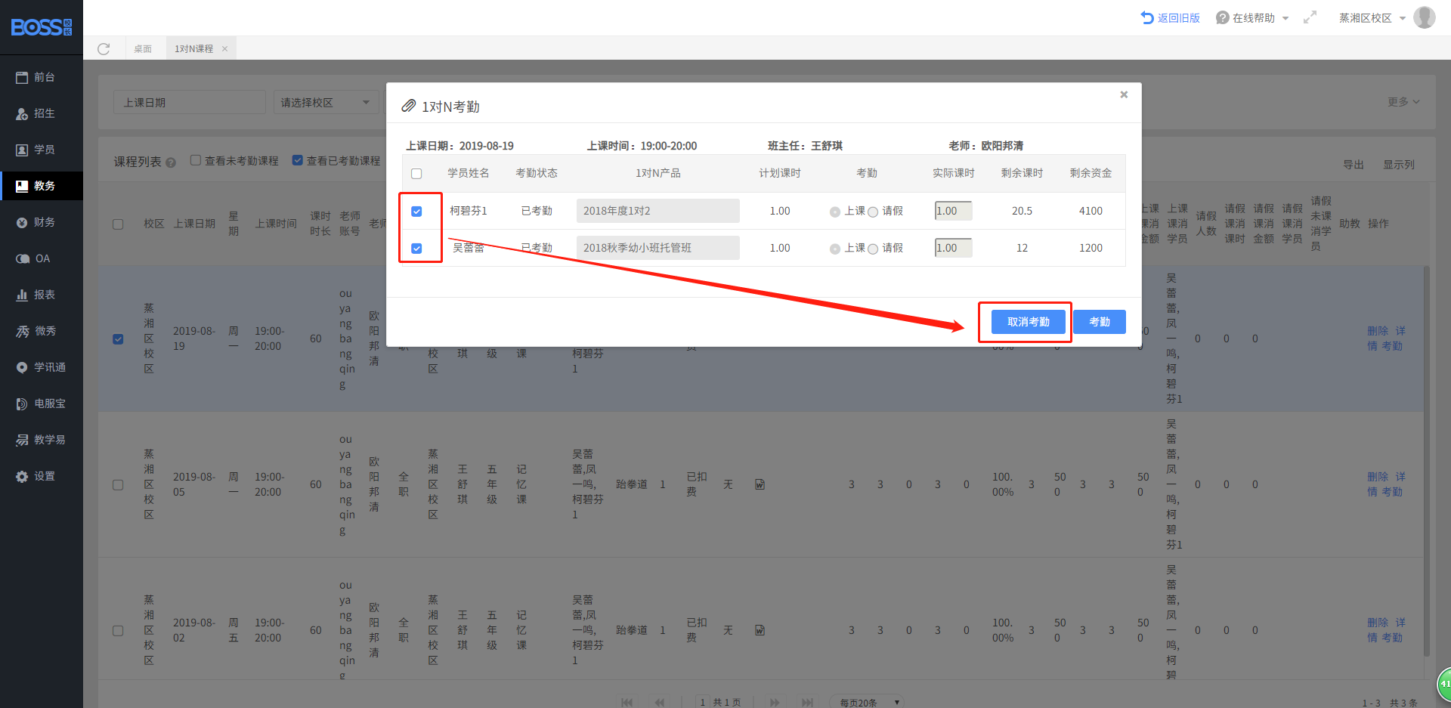Uncheck the checkbox for student 吴蕾蕾
This screenshot has height=708, width=1451.
[416, 249]
